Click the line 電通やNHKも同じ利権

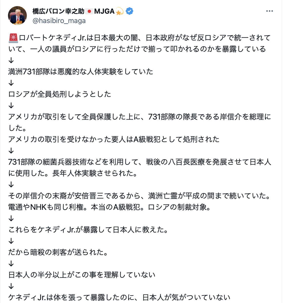point(110,207)
